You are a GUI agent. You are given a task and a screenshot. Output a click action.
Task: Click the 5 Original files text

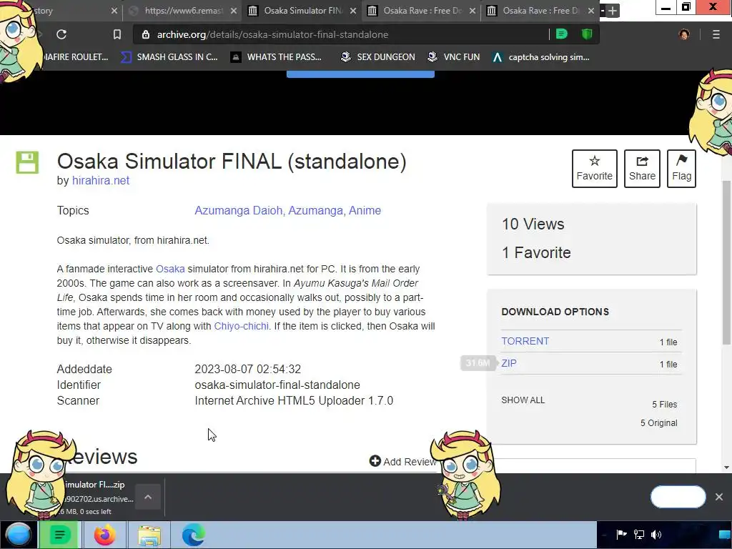tap(658, 423)
